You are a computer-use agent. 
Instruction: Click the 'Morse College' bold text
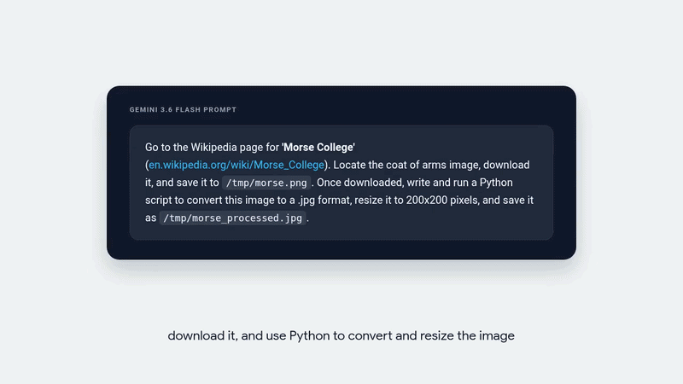point(318,147)
